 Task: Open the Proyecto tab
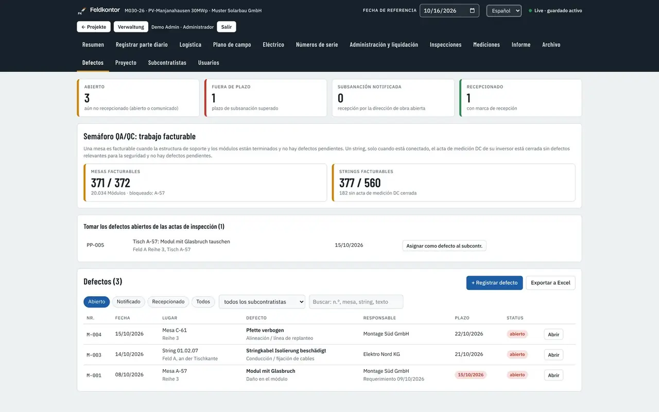(126, 63)
